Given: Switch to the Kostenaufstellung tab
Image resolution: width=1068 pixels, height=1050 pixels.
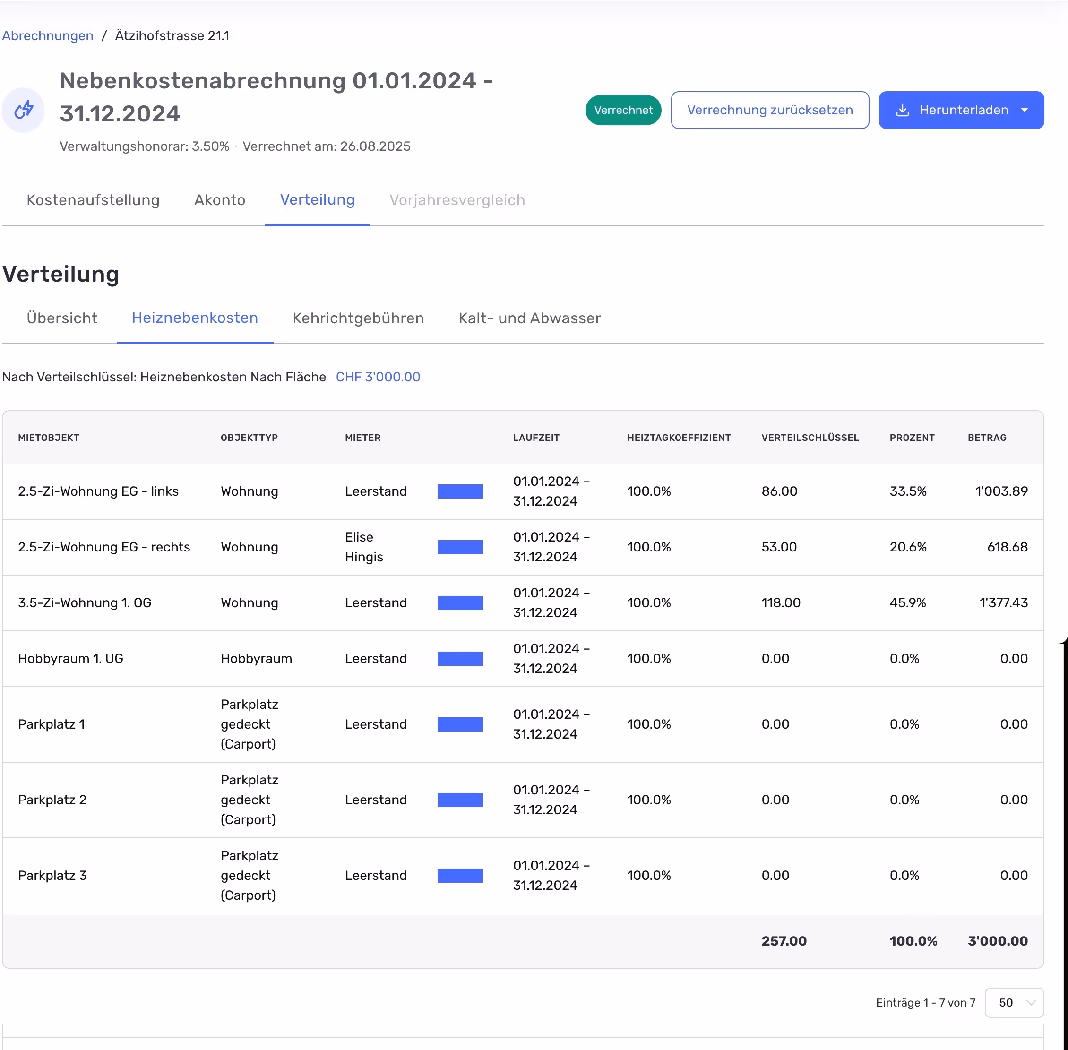Looking at the screenshot, I should click(x=93, y=199).
